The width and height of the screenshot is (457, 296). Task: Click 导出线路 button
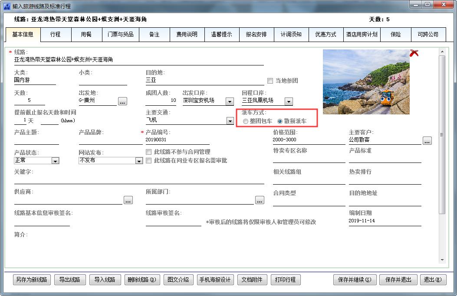[x=69, y=280]
